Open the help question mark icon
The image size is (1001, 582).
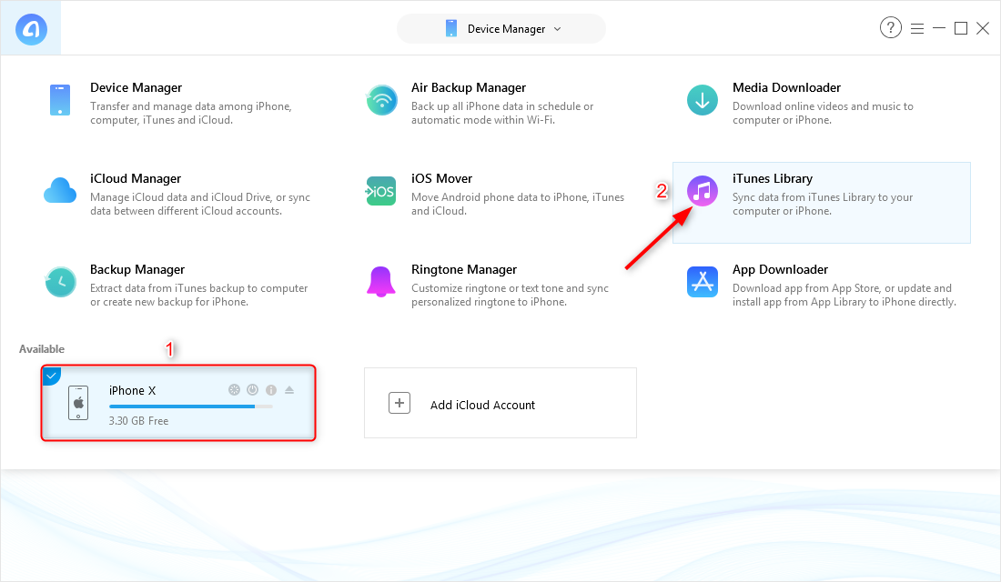click(891, 27)
